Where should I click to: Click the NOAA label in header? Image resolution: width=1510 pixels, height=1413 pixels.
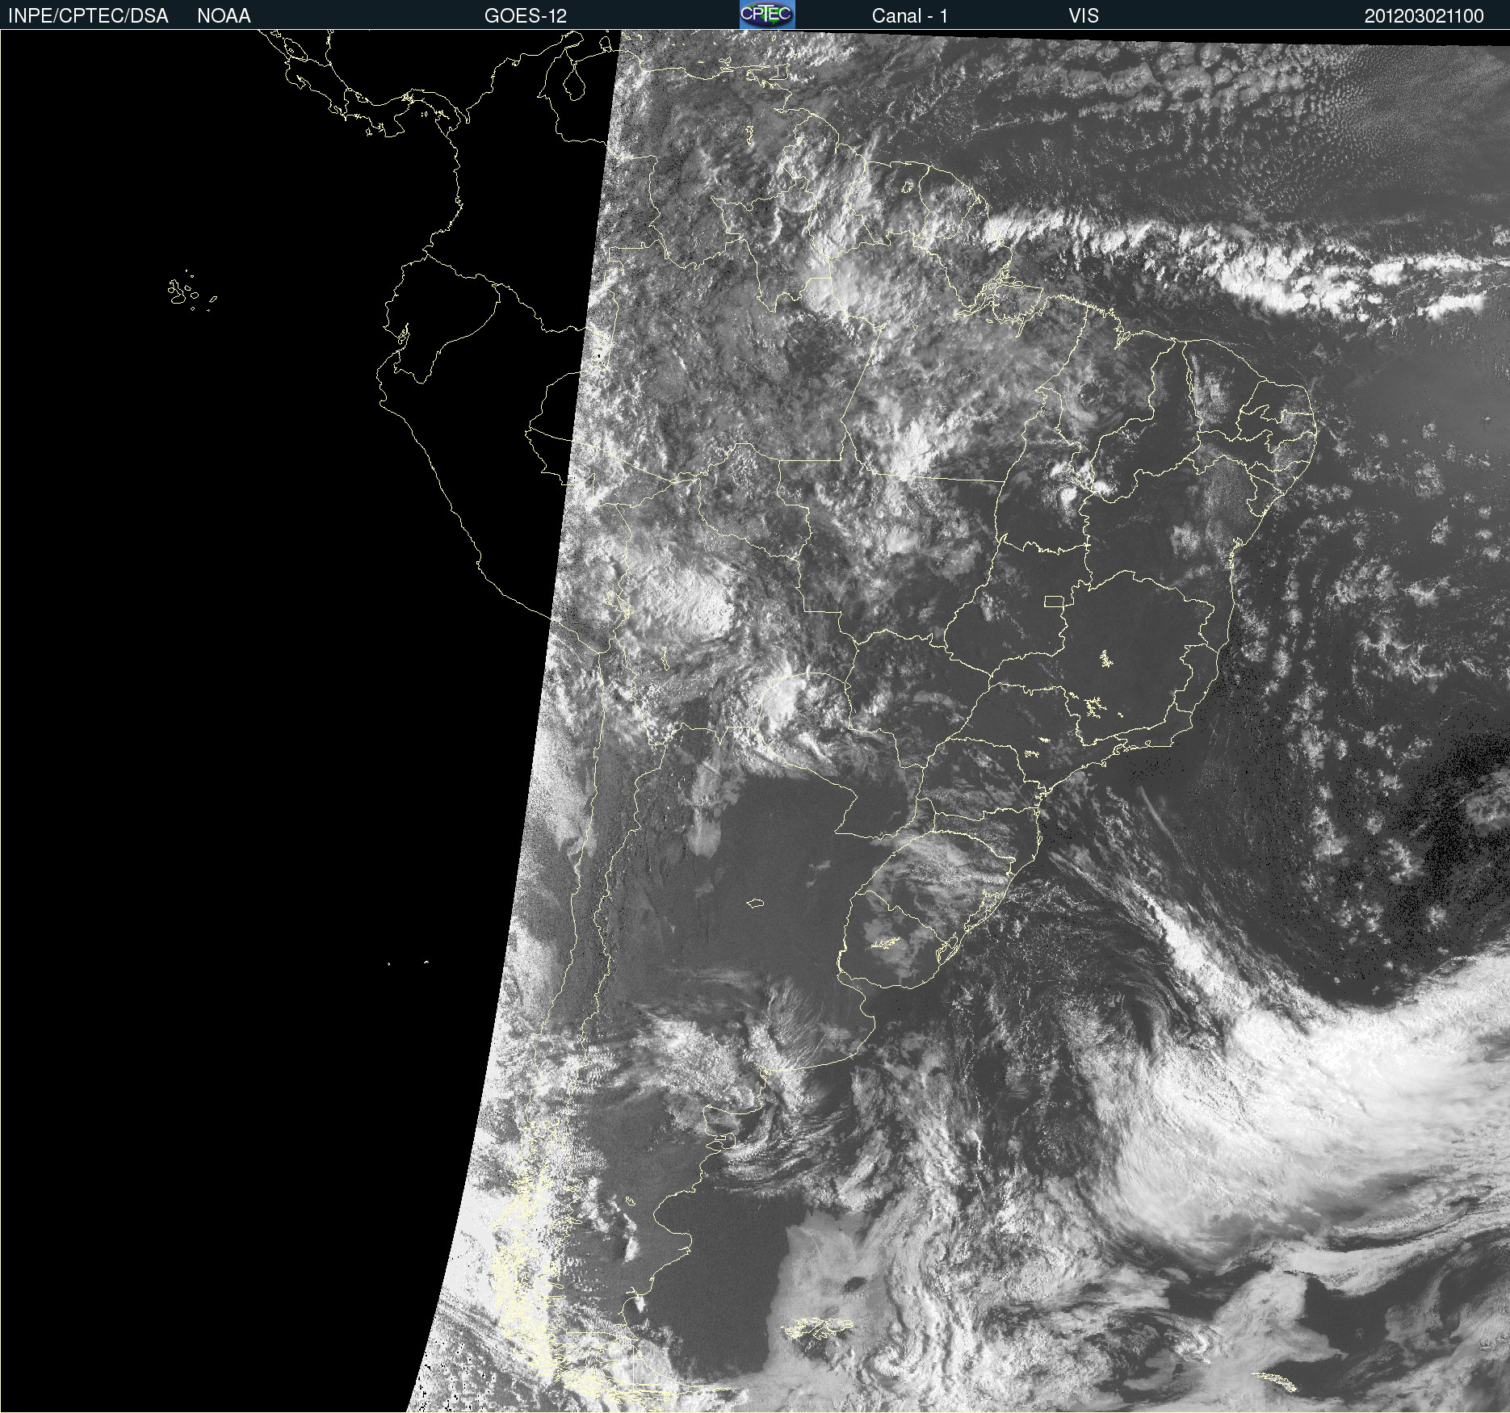[x=224, y=15]
